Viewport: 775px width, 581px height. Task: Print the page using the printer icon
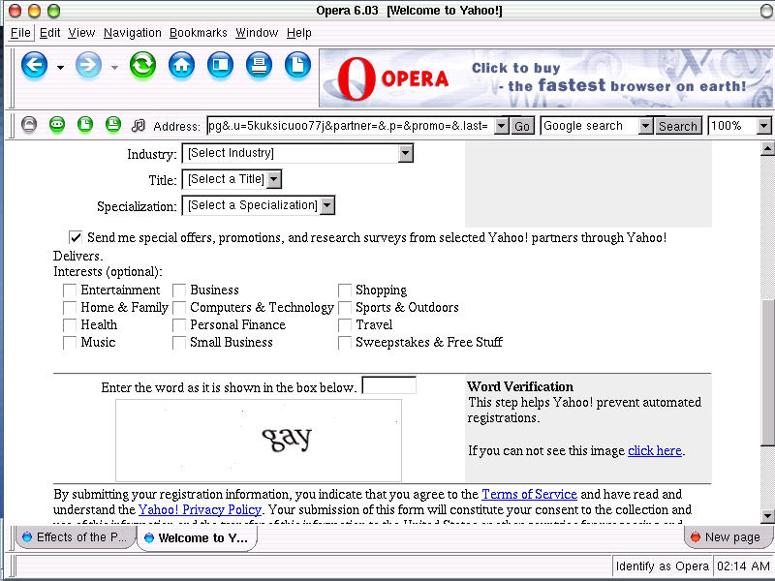click(x=259, y=65)
